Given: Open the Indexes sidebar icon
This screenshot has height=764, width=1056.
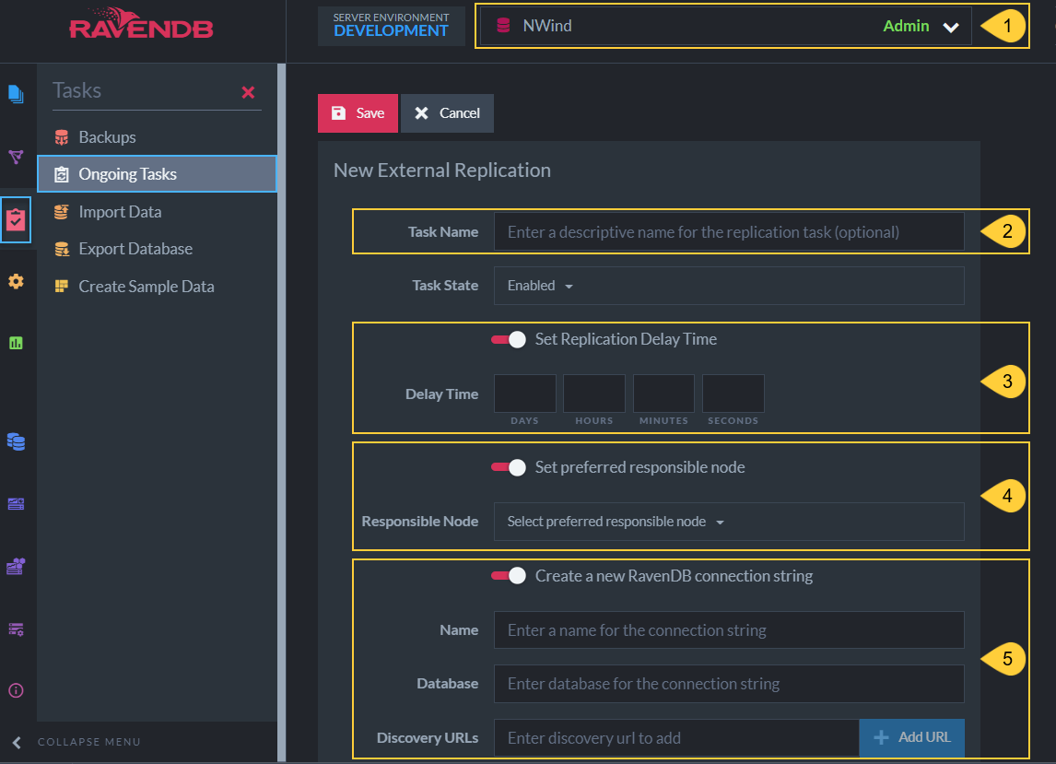Looking at the screenshot, I should tap(16, 157).
